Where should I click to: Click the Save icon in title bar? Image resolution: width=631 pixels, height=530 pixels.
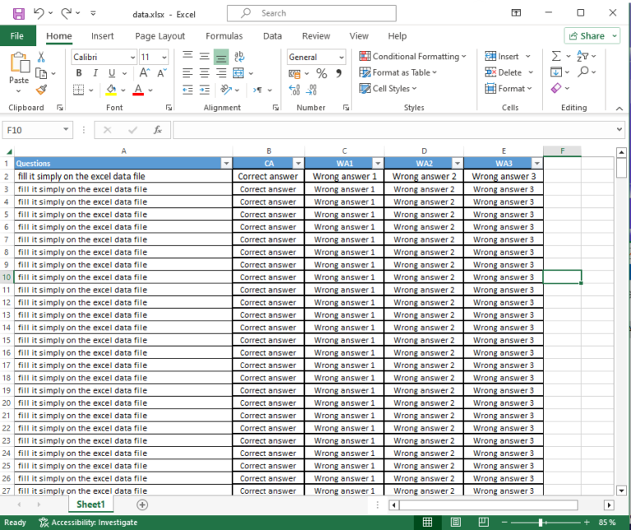point(18,14)
